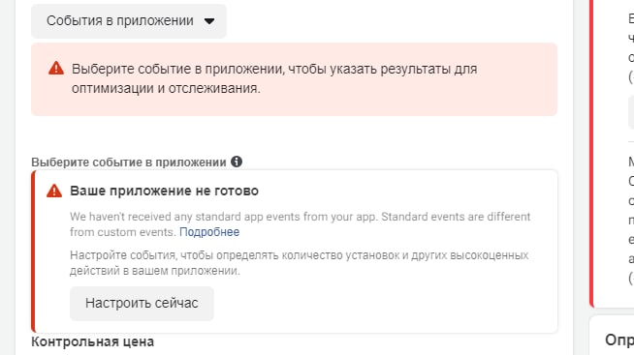The height and width of the screenshot is (355, 634).
Task: Click the caret arrow beside "События в приложении"
Action: click(209, 21)
